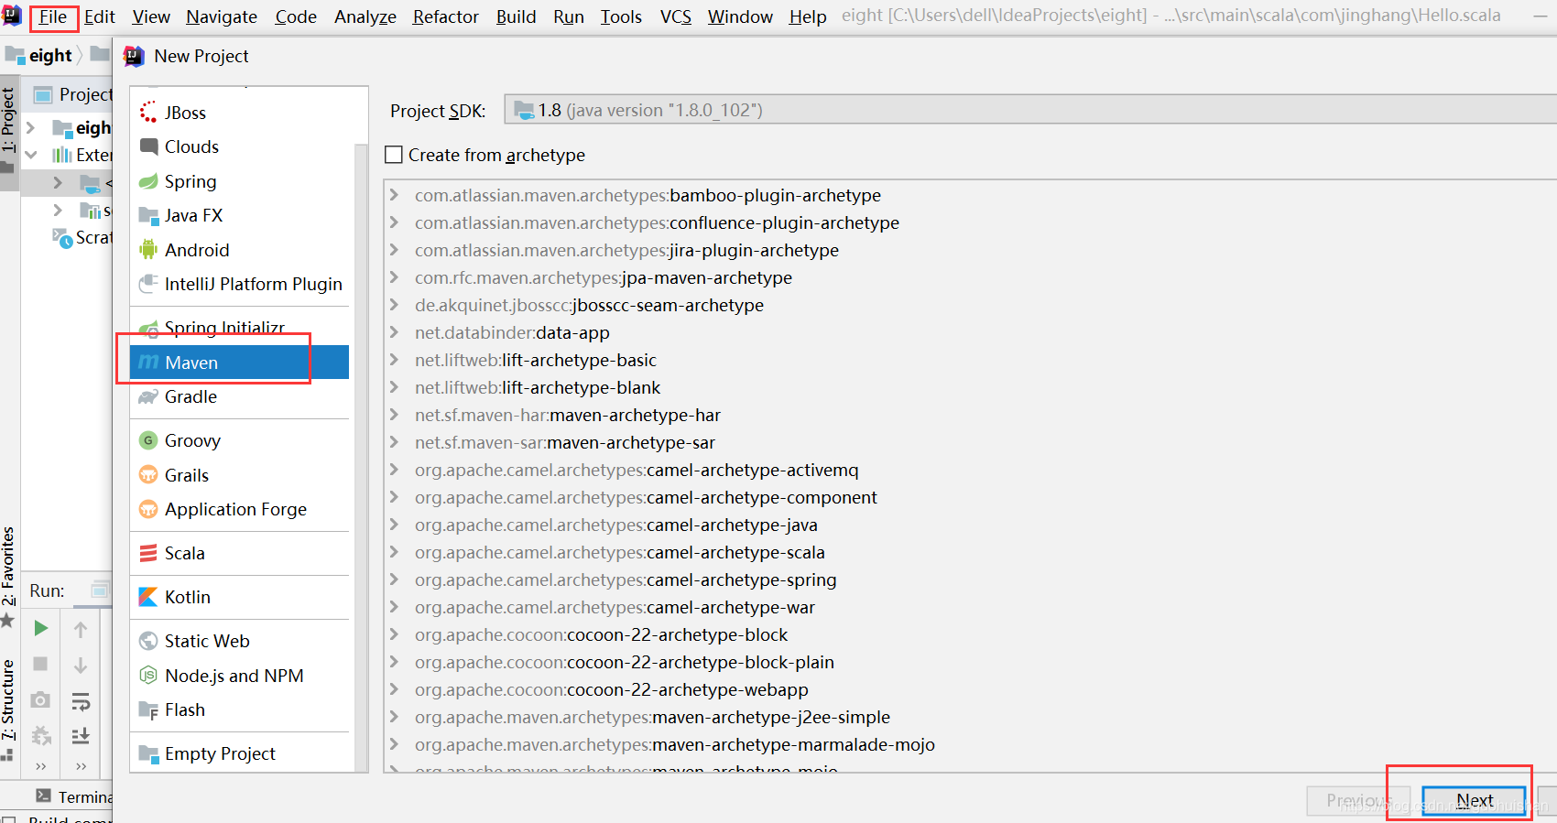This screenshot has width=1557, height=823.
Task: Open the Refactor menu
Action: tap(445, 16)
